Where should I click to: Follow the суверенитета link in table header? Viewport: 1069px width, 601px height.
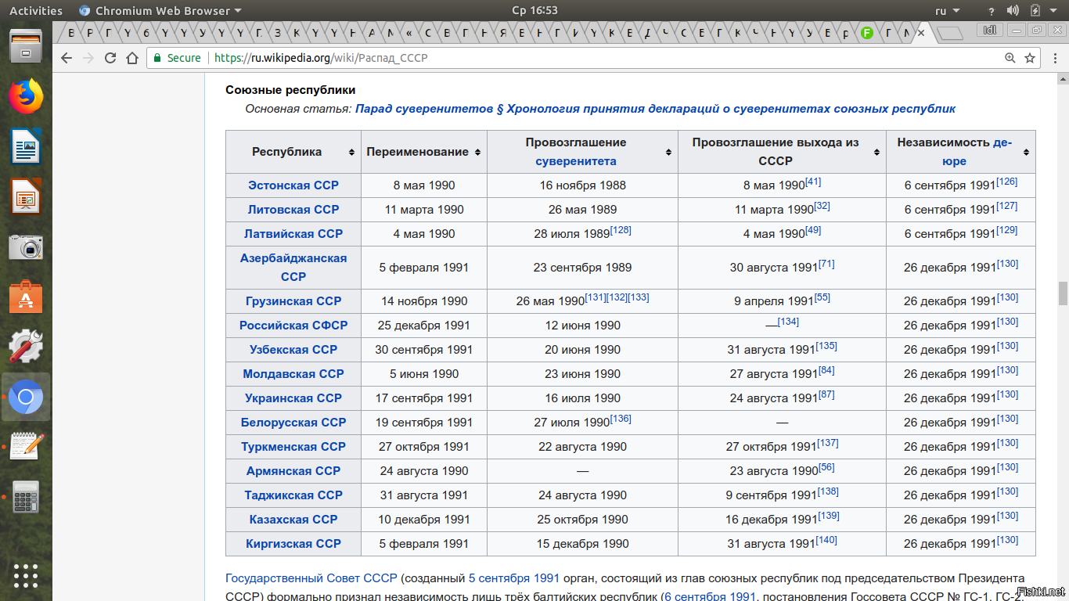coord(576,161)
